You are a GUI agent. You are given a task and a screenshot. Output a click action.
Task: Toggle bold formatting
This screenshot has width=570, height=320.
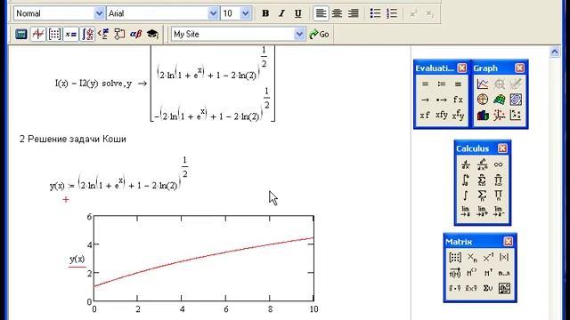tap(265, 14)
